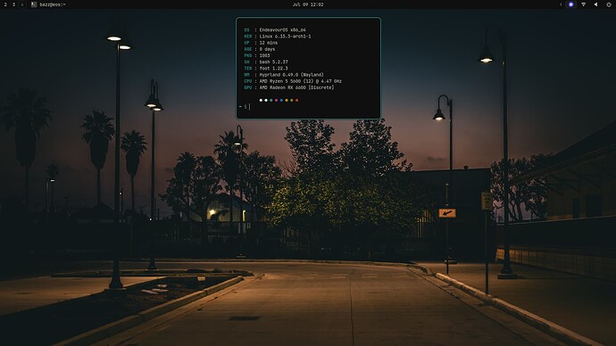616x346 pixels.
Task: Click the glowing blue tray icon
Action: (x=571, y=4)
